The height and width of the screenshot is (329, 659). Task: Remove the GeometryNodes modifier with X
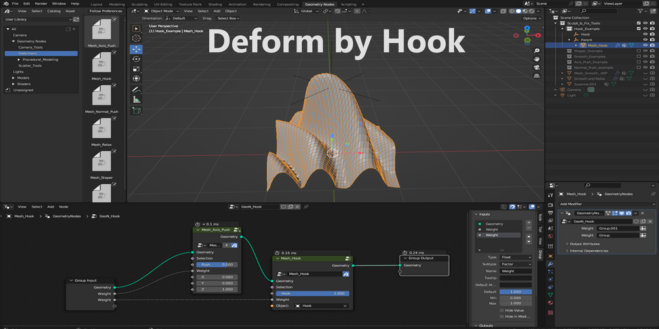pos(643,214)
